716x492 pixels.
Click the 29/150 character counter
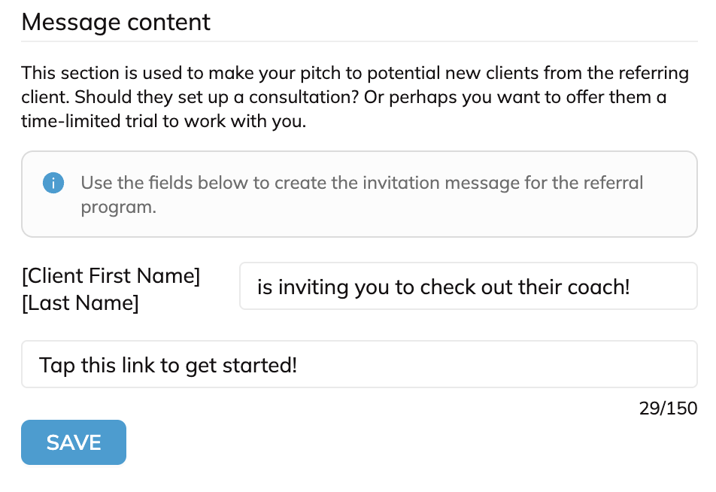click(x=668, y=408)
